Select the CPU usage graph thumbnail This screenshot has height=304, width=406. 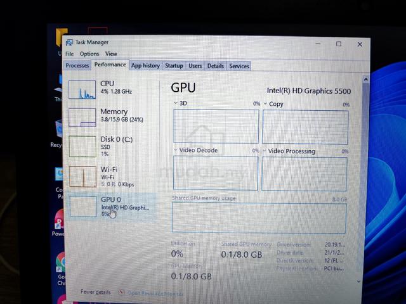(x=82, y=90)
